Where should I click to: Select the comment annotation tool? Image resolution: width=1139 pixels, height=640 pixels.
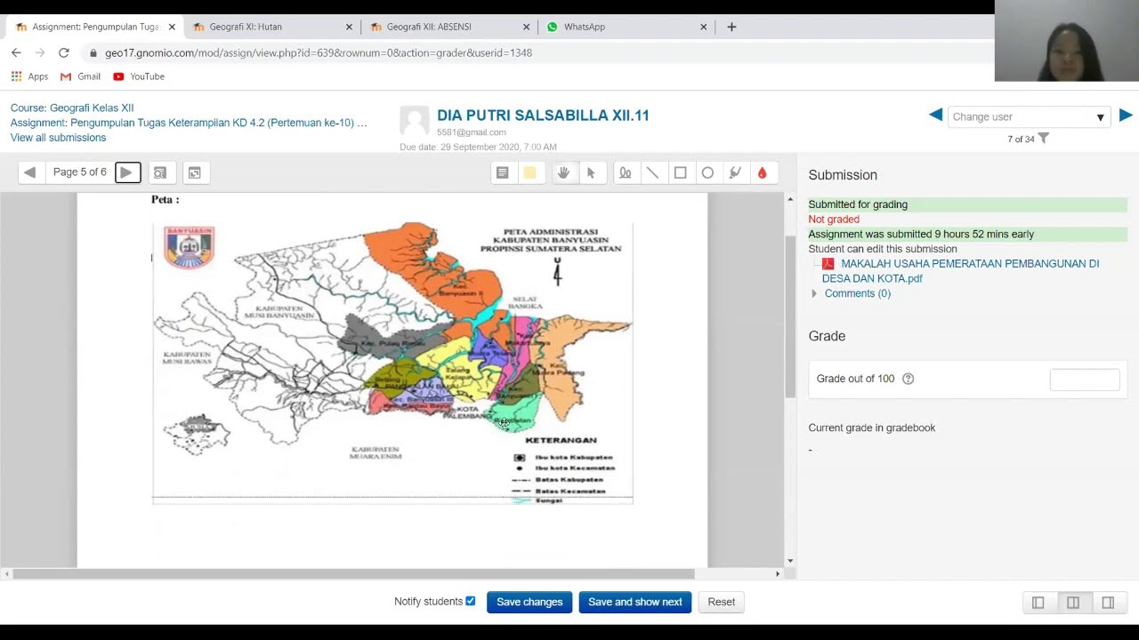click(503, 172)
